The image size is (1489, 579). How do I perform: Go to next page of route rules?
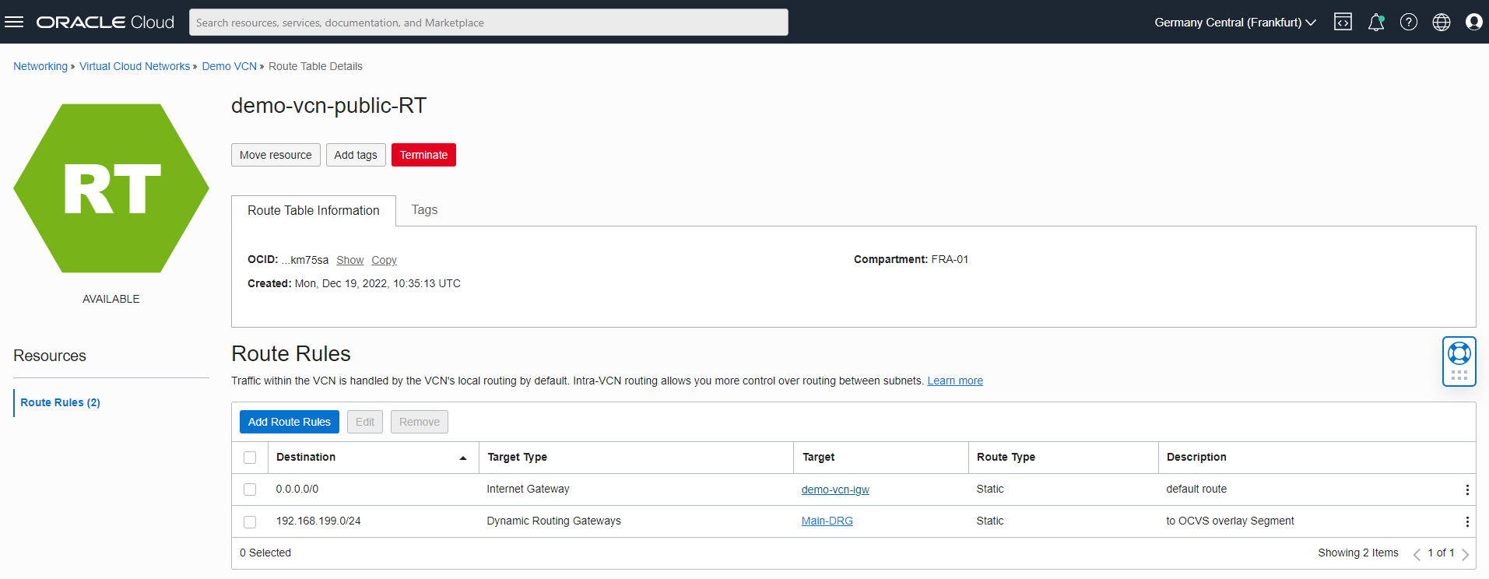(x=1465, y=554)
